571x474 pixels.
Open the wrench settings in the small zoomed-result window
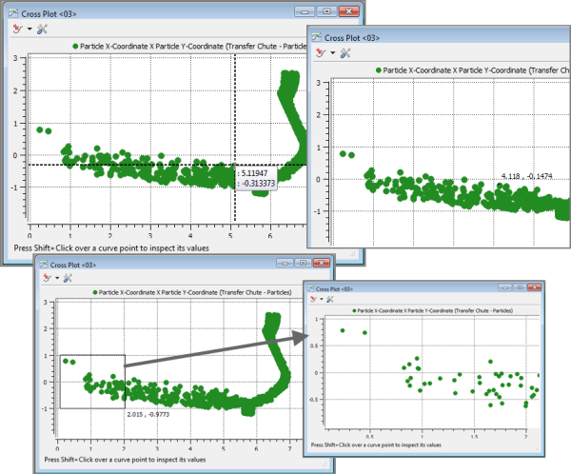pos(331,299)
